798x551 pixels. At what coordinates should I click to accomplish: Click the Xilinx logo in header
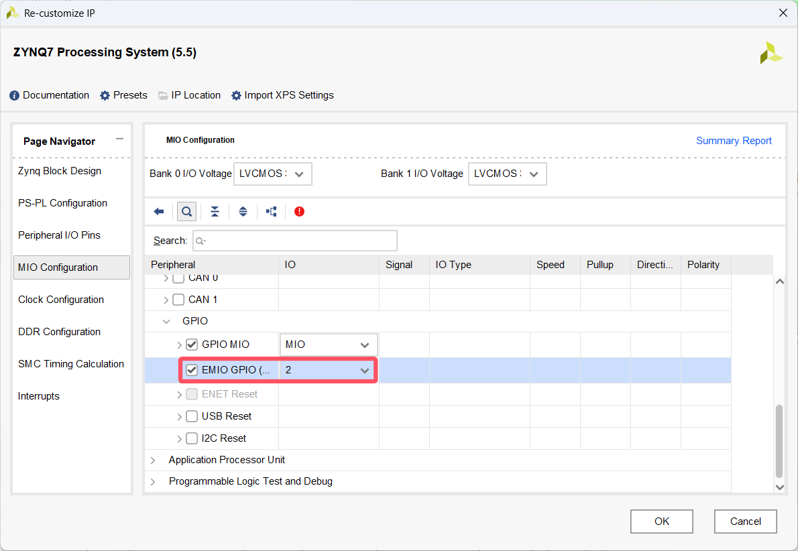(x=771, y=53)
